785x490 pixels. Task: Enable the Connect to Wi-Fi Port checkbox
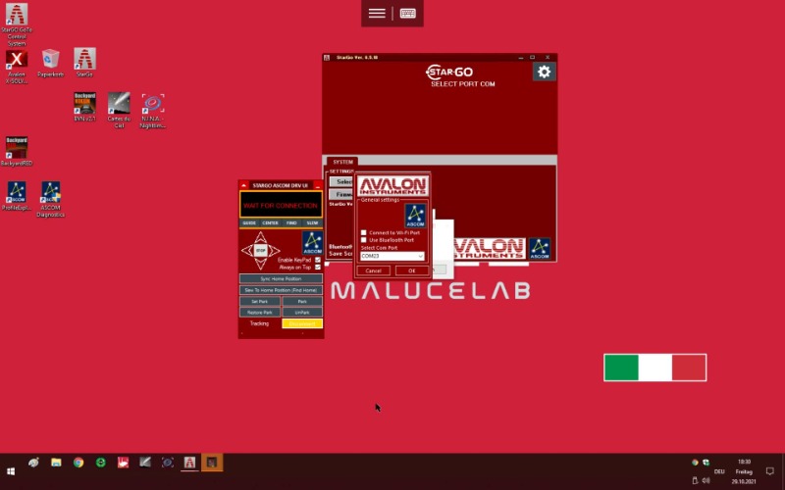pyautogui.click(x=364, y=233)
